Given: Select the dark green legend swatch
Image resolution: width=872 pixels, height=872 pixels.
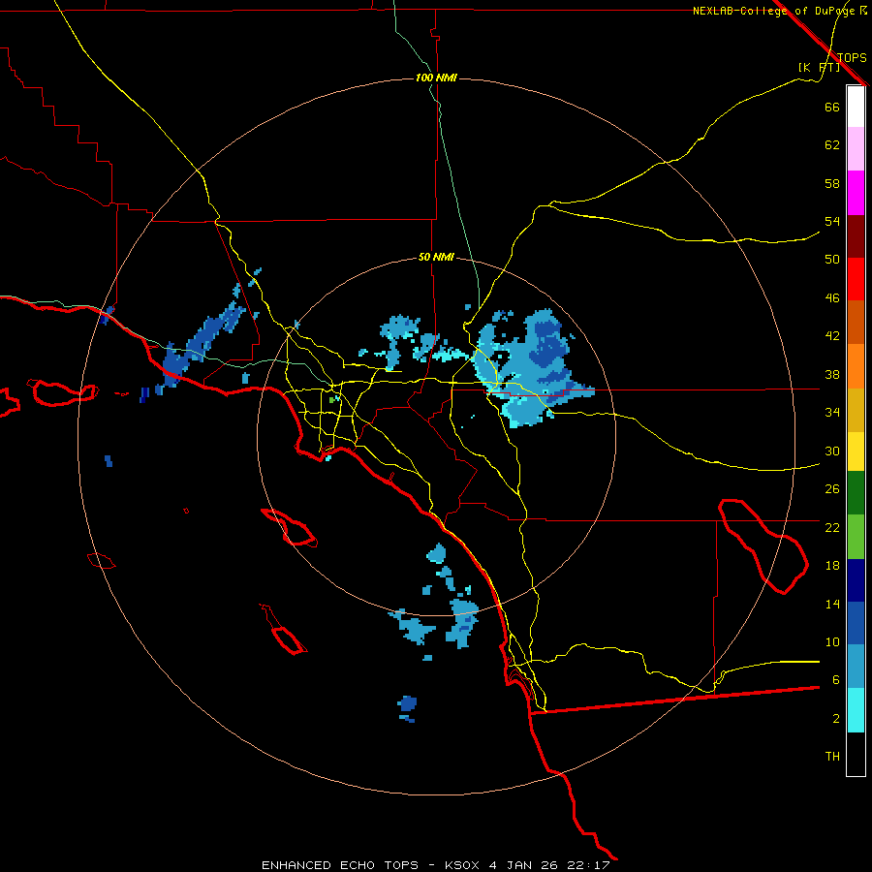Looking at the screenshot, I should point(856,493).
